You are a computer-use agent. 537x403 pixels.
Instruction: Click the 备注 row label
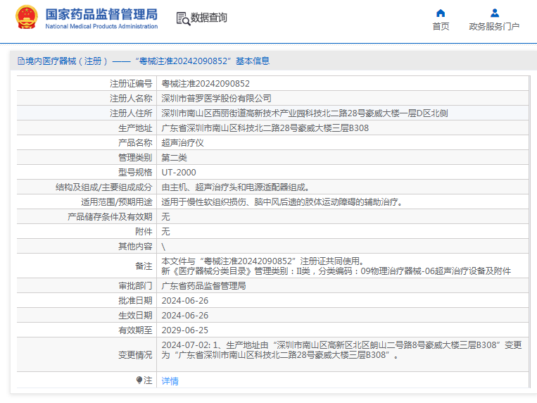144,266
